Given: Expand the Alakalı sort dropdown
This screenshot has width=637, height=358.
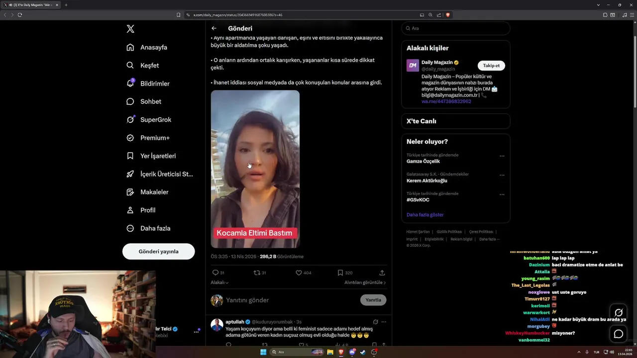Looking at the screenshot, I should click(x=219, y=282).
